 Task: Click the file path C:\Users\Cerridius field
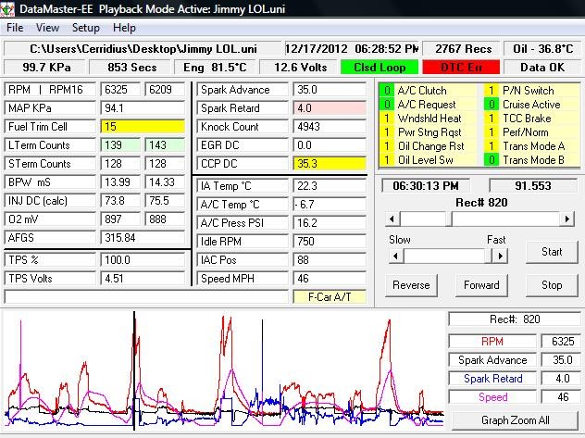click(x=143, y=49)
